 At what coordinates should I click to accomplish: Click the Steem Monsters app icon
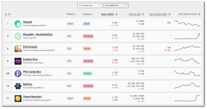(x=18, y=99)
